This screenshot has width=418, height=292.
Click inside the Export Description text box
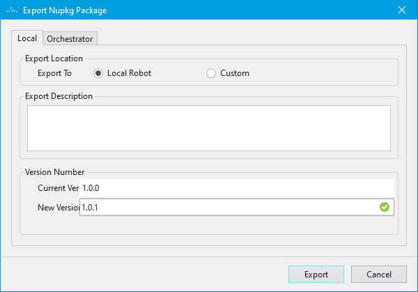208,128
